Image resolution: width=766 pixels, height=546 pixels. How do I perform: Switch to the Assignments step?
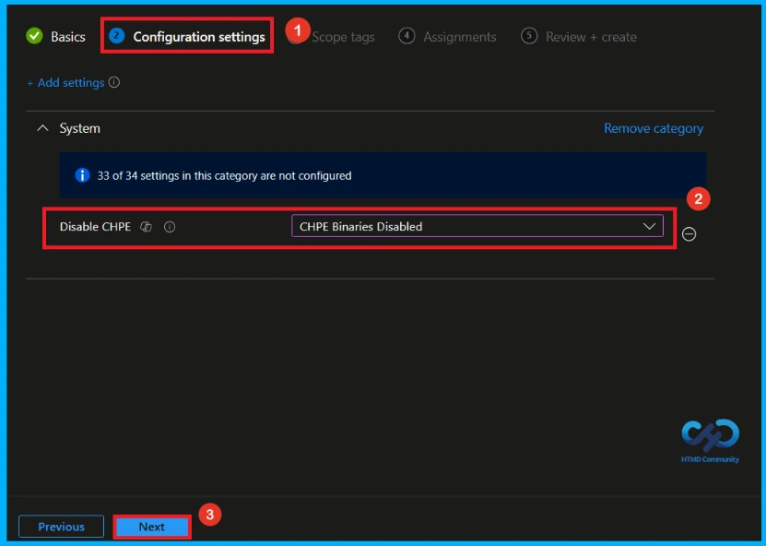pyautogui.click(x=447, y=37)
